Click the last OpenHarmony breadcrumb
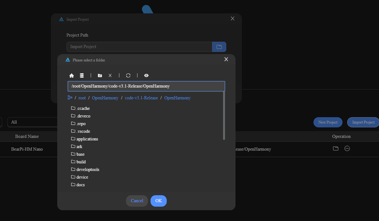This screenshot has width=379, height=221. (178, 98)
